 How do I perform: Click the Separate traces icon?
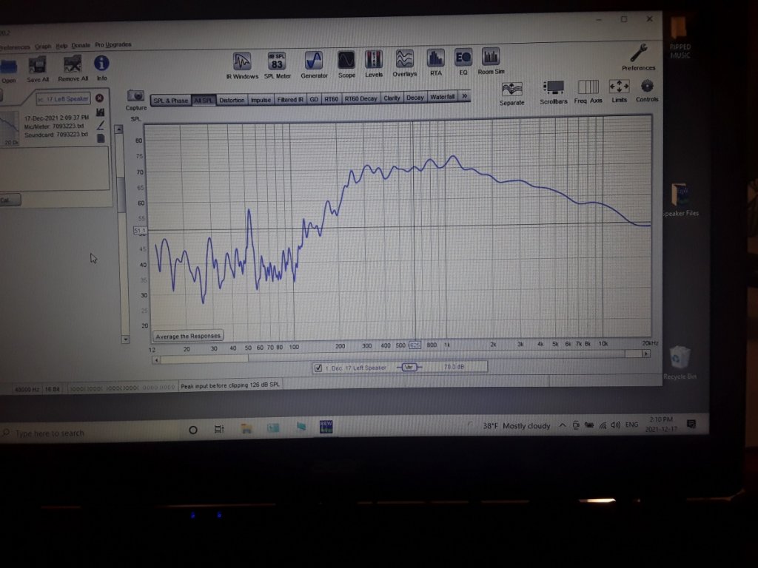coord(512,89)
